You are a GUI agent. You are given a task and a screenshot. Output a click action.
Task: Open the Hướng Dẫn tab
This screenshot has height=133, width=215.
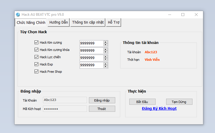tap(59, 22)
